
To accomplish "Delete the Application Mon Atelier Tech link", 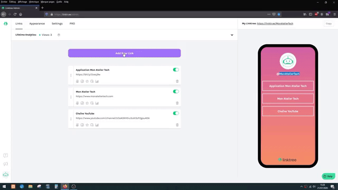I will pyautogui.click(x=177, y=81).
